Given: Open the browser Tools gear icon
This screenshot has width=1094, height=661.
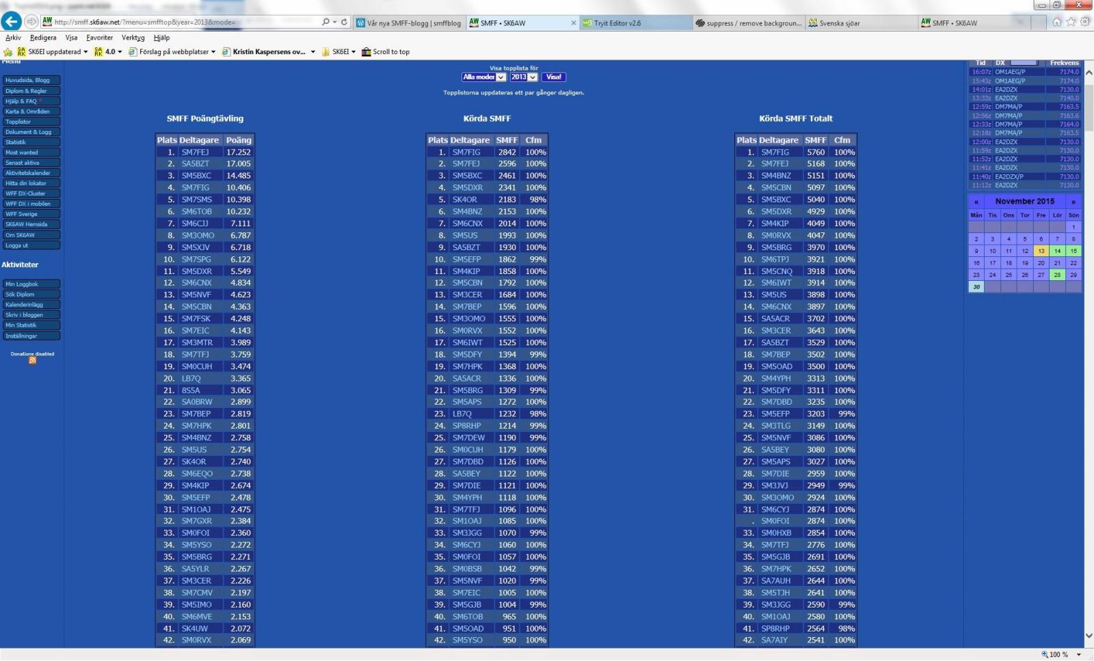Looking at the screenshot, I should [1085, 22].
